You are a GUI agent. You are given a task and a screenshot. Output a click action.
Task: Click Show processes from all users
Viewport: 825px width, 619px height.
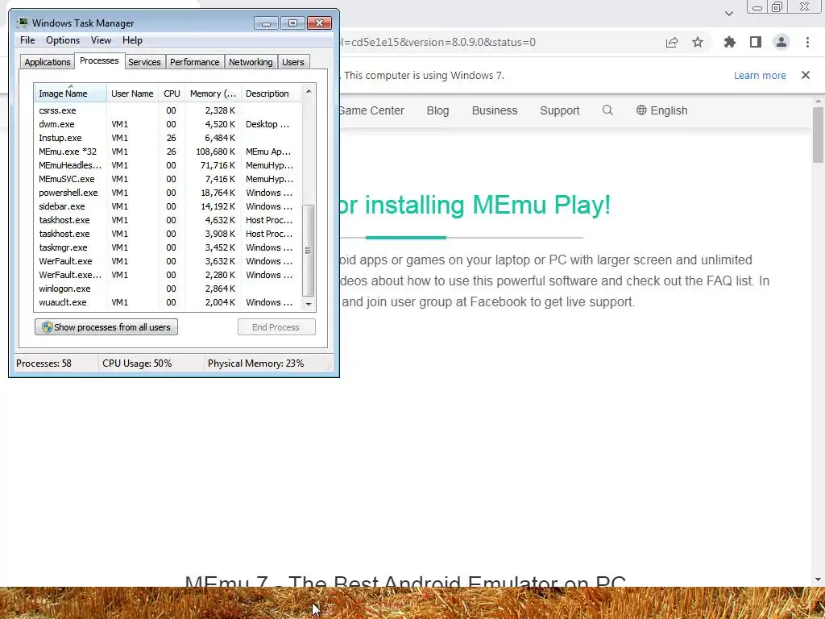[x=106, y=327]
